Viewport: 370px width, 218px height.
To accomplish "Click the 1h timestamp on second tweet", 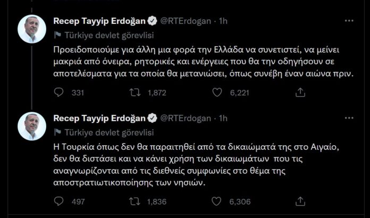I will coord(223,118).
